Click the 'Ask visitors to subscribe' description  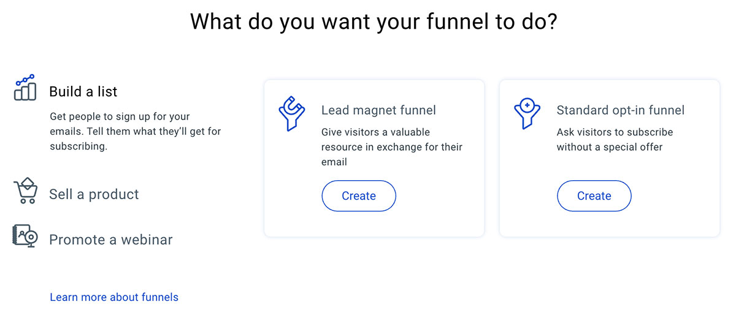click(615, 140)
